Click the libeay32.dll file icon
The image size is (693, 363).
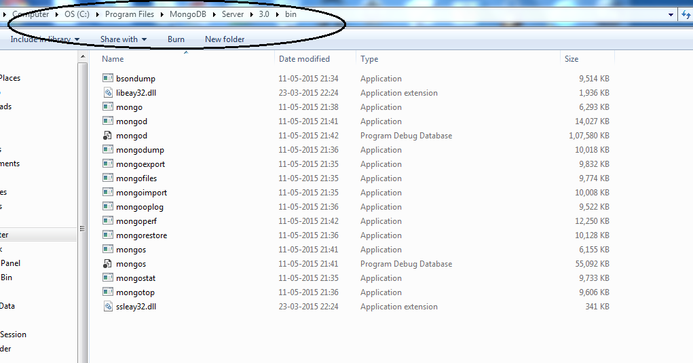pyautogui.click(x=108, y=92)
